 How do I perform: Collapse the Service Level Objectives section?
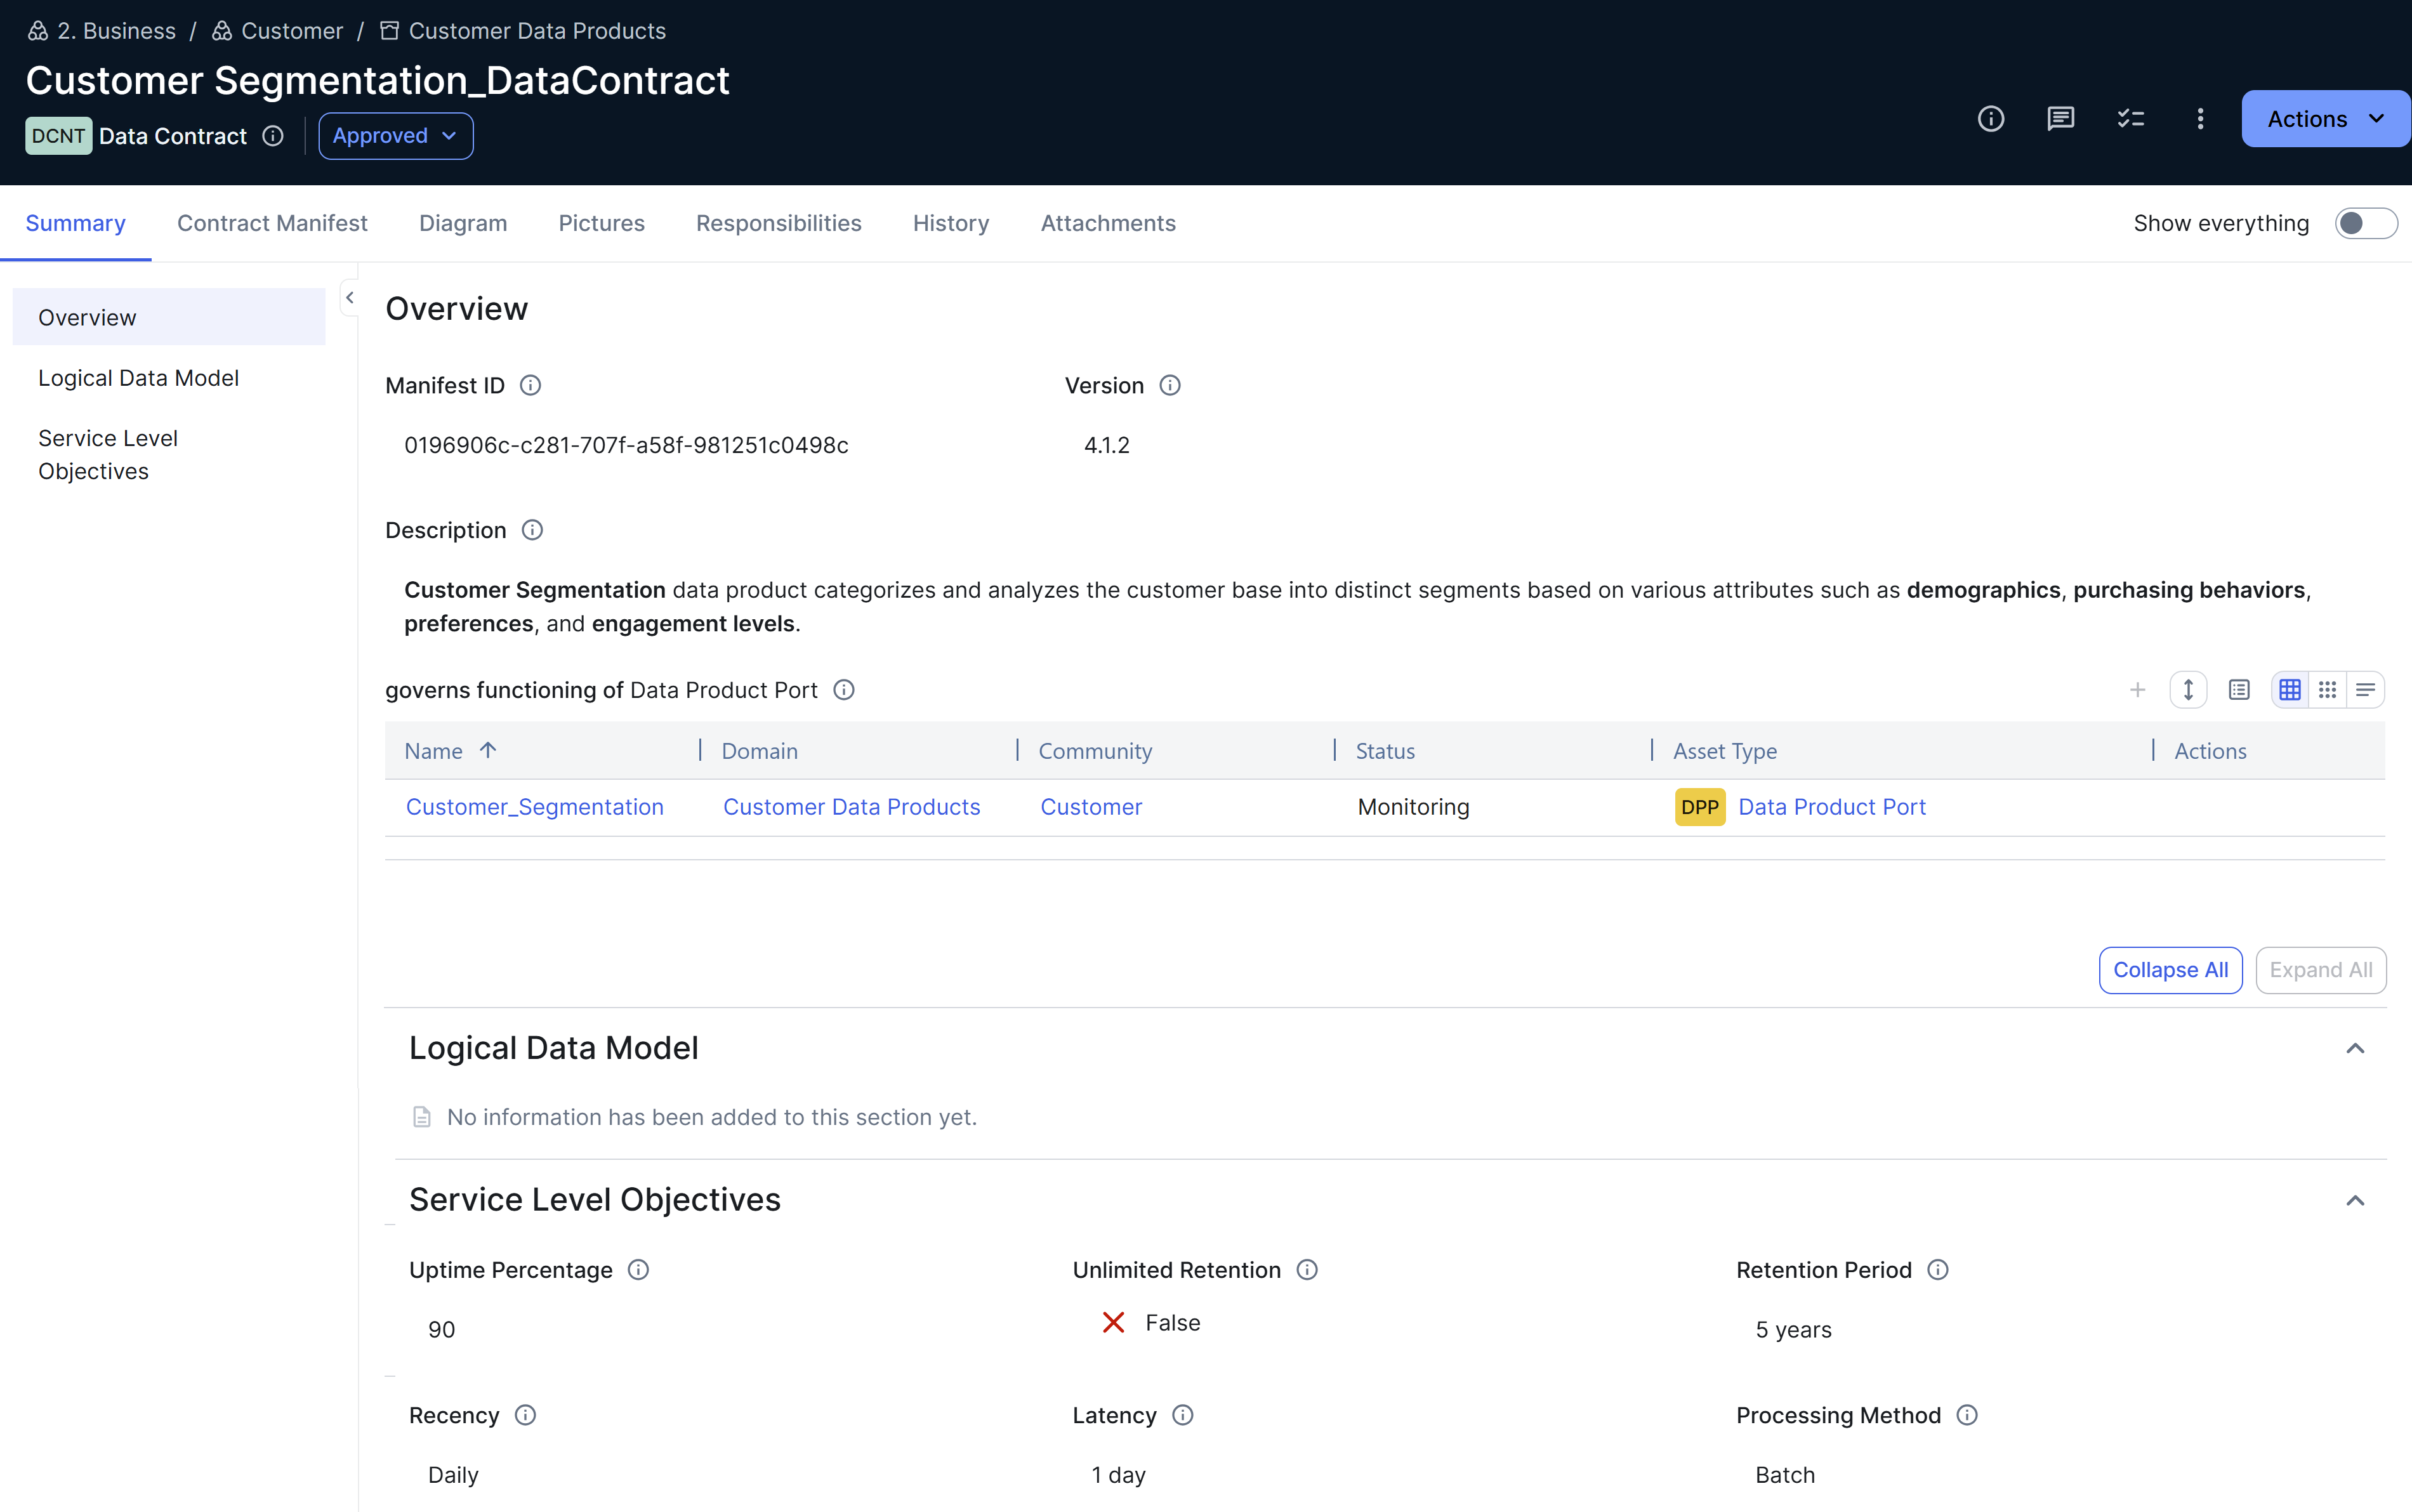point(2355,1200)
